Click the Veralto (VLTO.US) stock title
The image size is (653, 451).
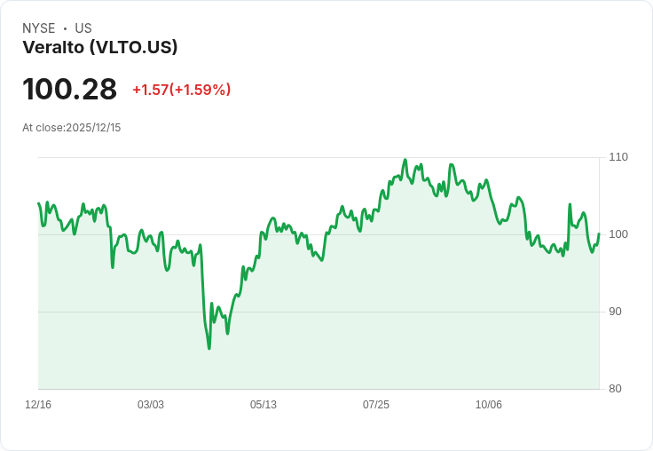100,48
